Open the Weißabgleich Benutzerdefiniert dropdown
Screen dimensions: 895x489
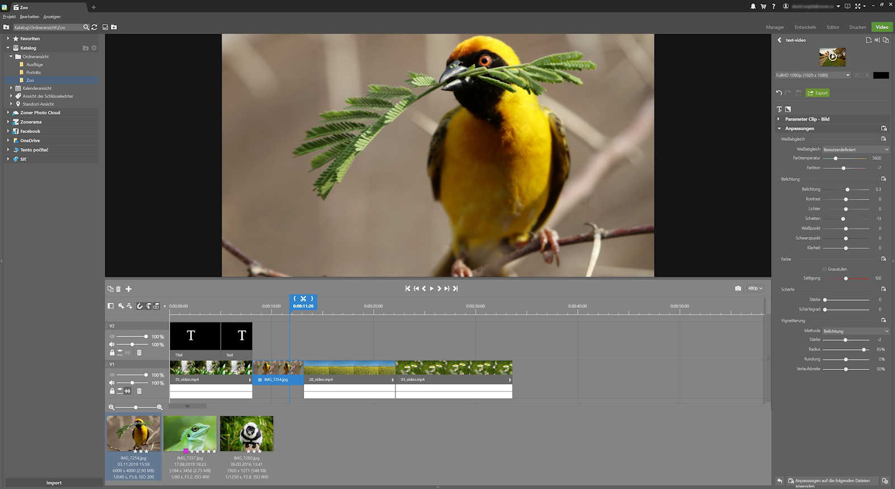pos(855,150)
